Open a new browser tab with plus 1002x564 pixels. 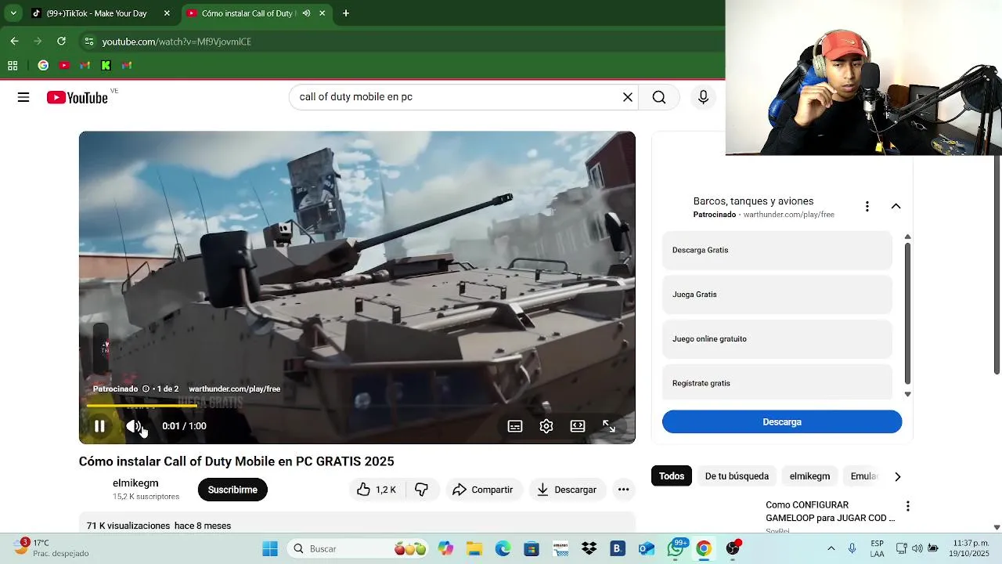346,13
